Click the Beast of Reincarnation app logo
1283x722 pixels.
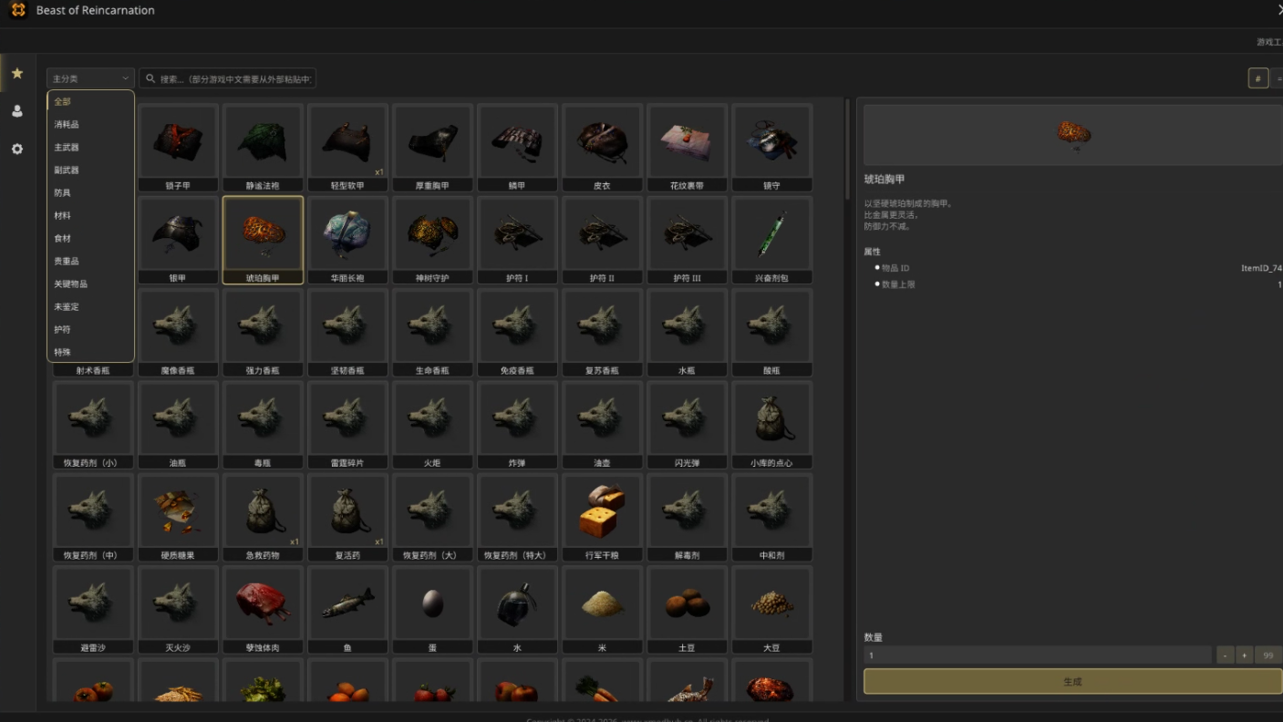coord(18,11)
